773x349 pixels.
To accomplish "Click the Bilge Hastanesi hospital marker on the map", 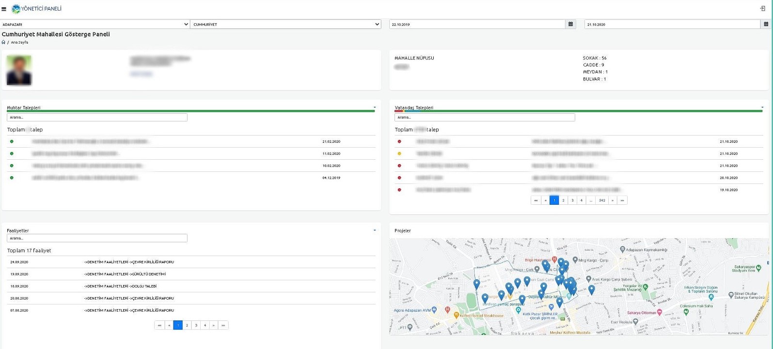I will pyautogui.click(x=554, y=260).
